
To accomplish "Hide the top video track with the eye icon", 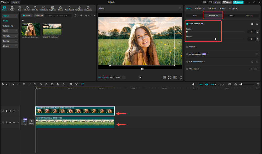I will pos(10,111).
